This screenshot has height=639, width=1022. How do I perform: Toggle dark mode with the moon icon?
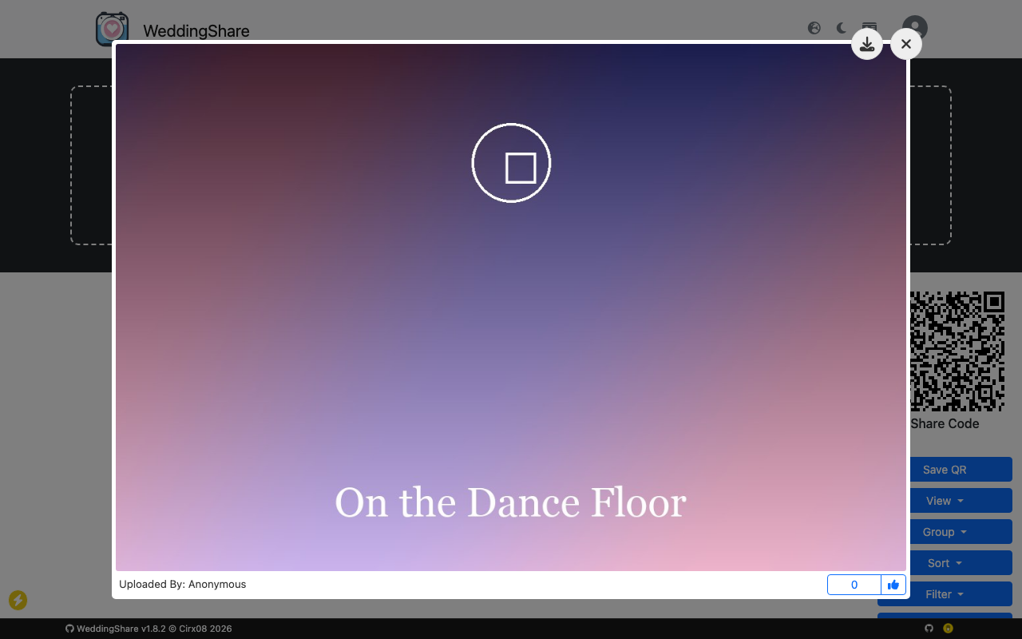[842, 28]
